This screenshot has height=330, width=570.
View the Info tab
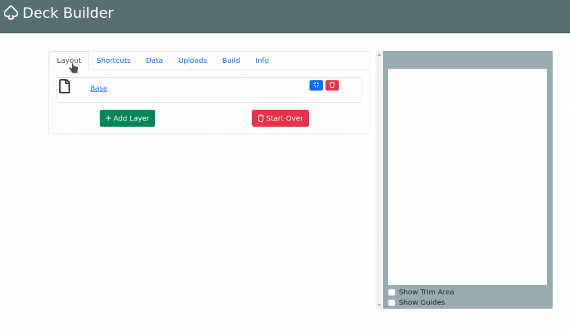262,61
